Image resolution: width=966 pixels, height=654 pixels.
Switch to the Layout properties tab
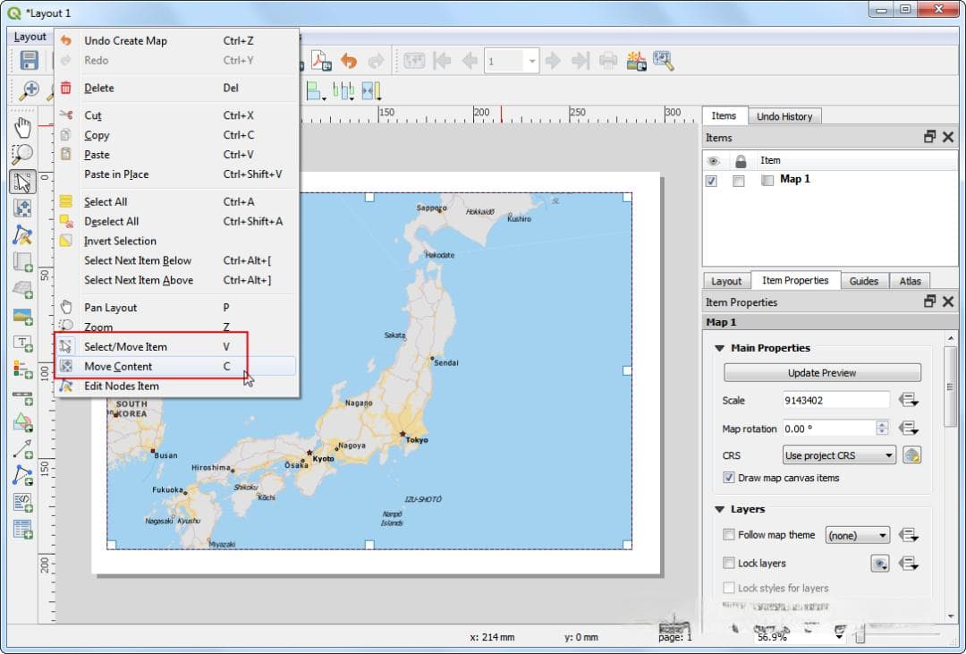click(726, 281)
